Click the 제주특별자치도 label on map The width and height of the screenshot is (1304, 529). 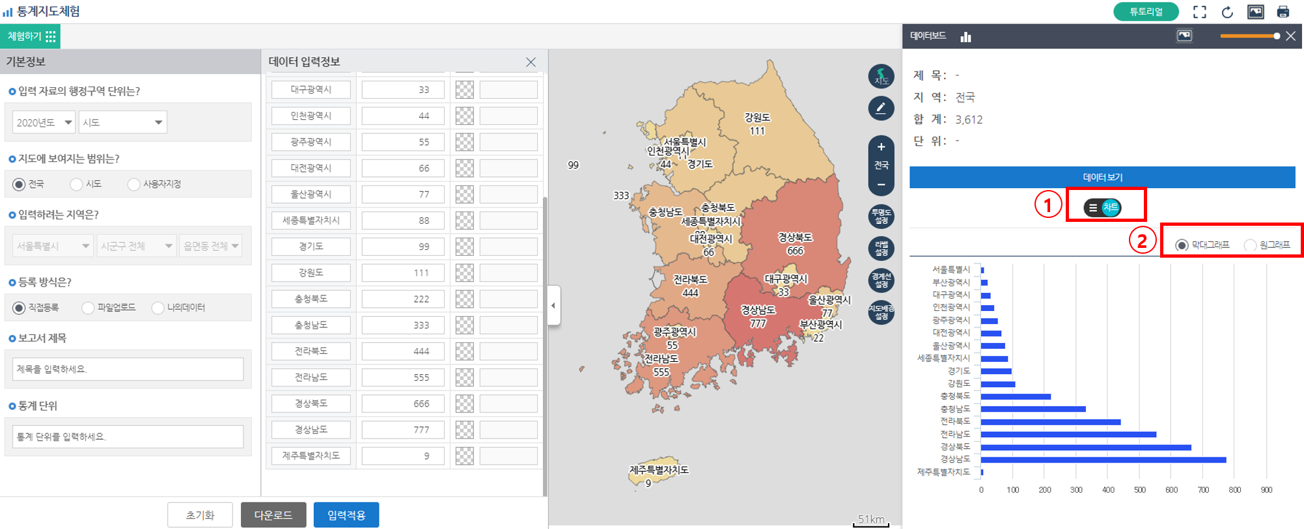point(658,470)
